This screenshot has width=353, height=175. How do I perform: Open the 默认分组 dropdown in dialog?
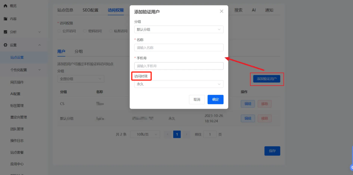[179, 29]
